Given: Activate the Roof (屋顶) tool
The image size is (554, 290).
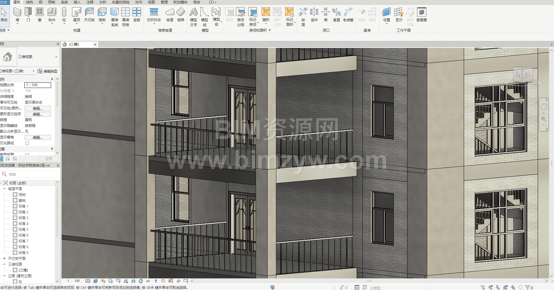Looking at the screenshot, I should (77, 15).
